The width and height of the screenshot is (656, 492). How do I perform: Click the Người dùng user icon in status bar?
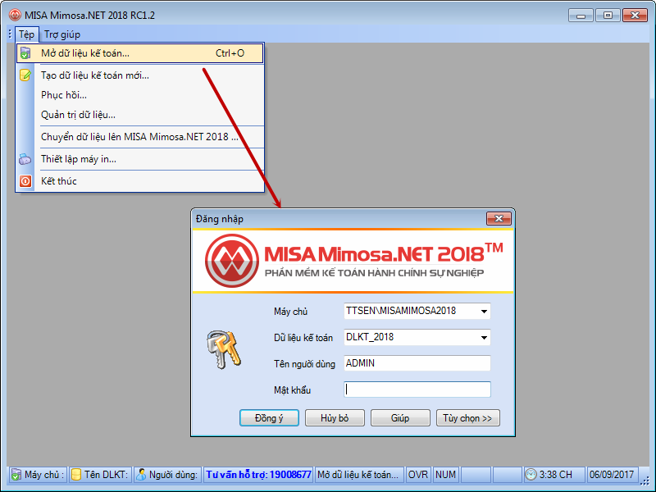(x=142, y=475)
